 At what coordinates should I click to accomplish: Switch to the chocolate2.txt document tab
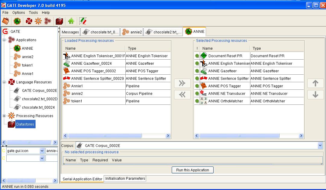163,32
